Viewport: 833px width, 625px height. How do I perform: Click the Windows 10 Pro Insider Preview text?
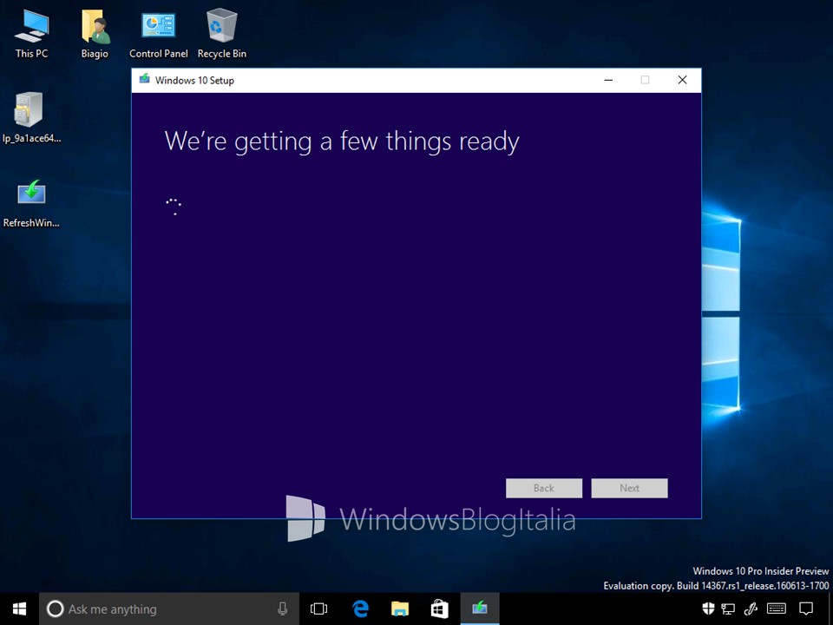[x=761, y=571]
